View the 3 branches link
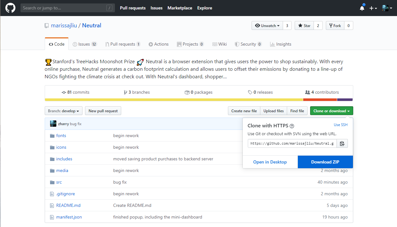The image size is (397, 227). (x=137, y=92)
